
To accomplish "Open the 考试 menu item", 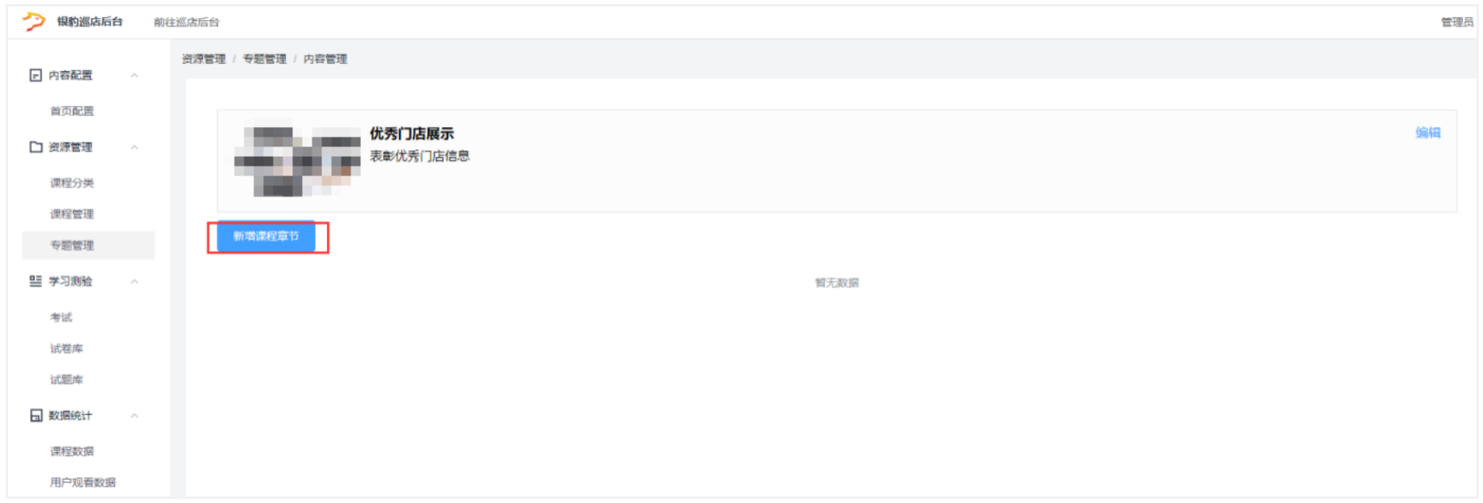I will coord(62,317).
